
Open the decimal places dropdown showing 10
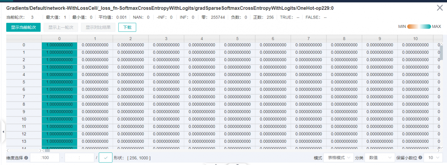point(433,158)
